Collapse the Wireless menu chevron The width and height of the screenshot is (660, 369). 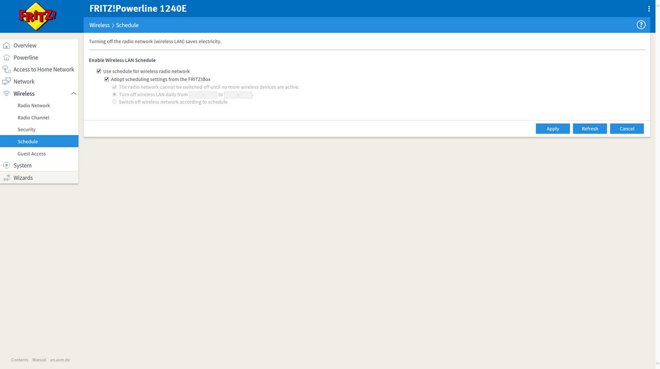coord(73,93)
